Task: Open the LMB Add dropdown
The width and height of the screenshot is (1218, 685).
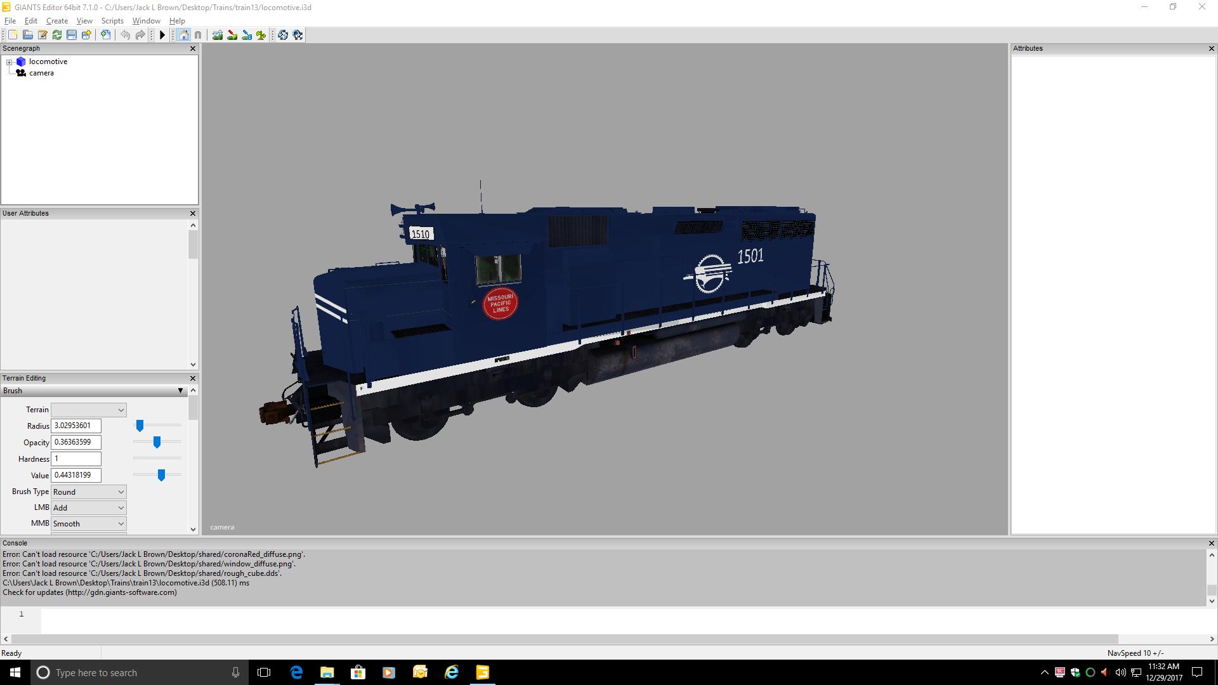Action: 89,508
